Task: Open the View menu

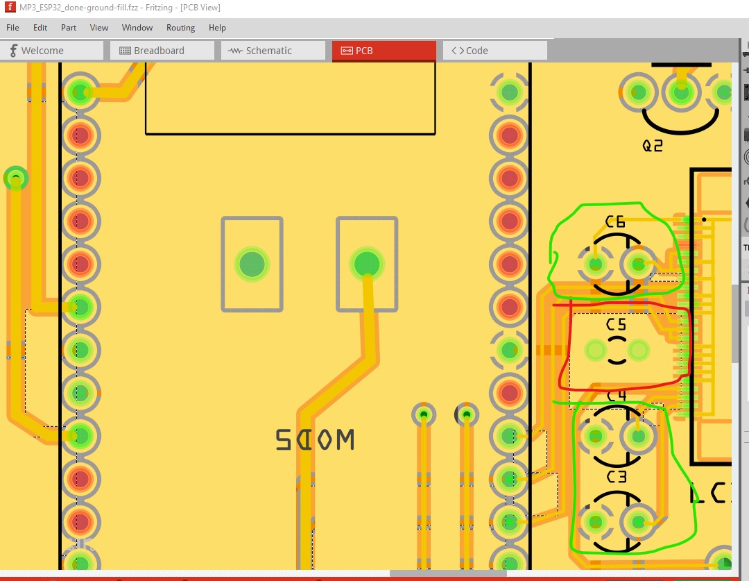Action: click(99, 28)
